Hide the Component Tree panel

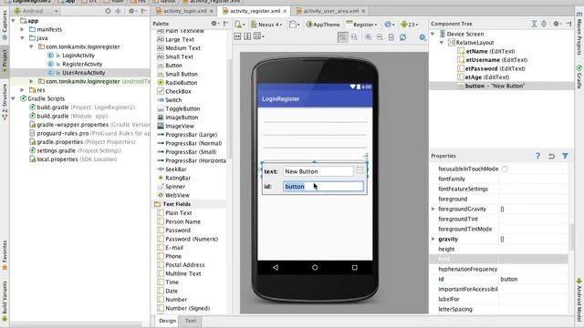pyautogui.click(x=568, y=24)
